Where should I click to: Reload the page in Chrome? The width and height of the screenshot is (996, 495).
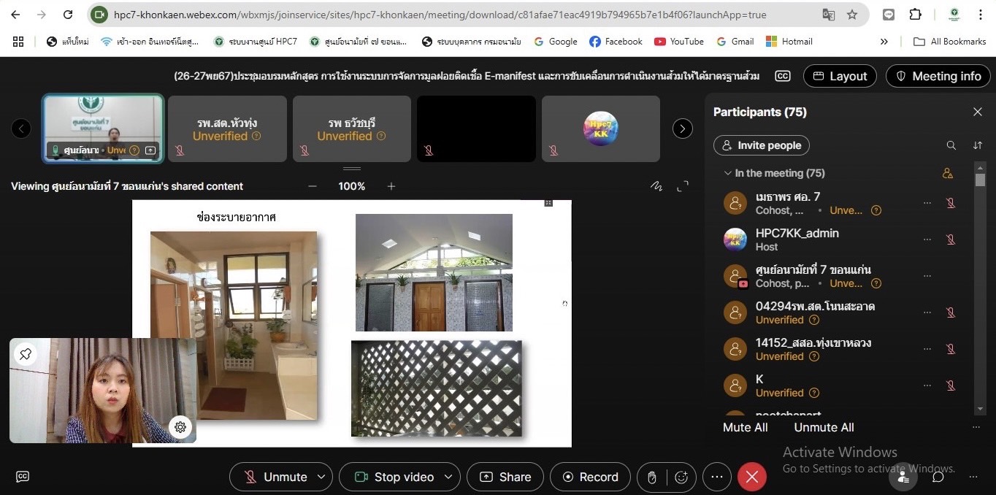tap(68, 15)
